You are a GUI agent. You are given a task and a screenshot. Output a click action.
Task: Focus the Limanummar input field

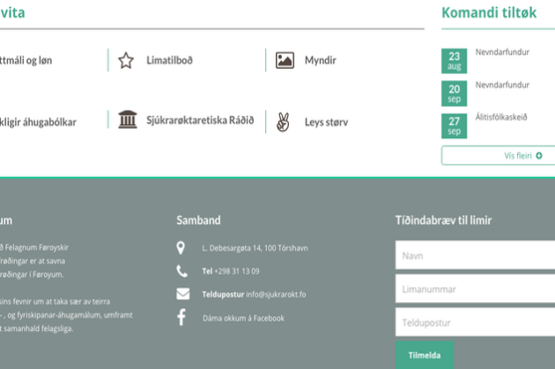coord(475,289)
